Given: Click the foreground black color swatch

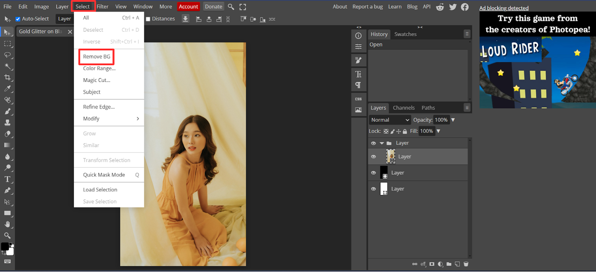Looking at the screenshot, I should [5, 246].
